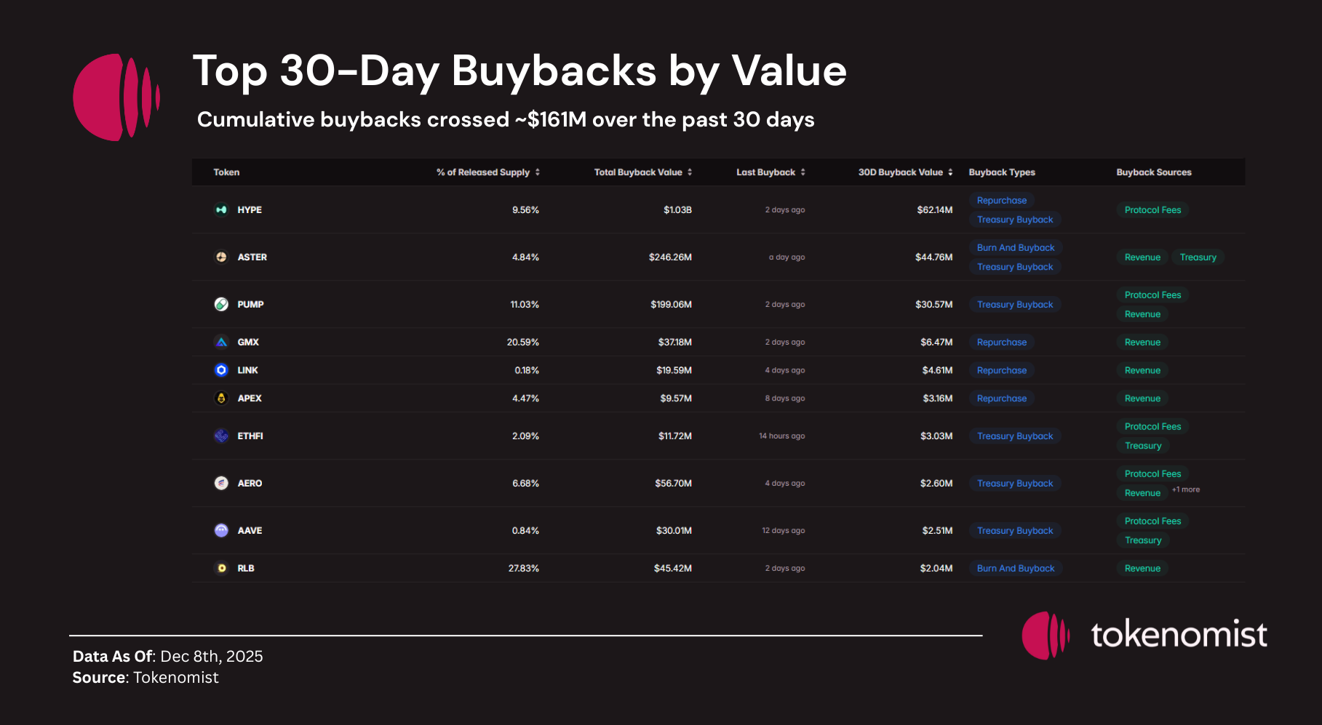1322x725 pixels.
Task: Click AERO's Revenue source tag
Action: click(x=1142, y=493)
